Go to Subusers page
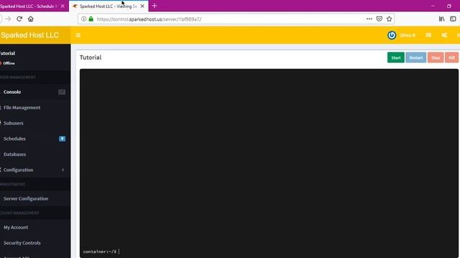The width and height of the screenshot is (460, 258). pos(34,123)
